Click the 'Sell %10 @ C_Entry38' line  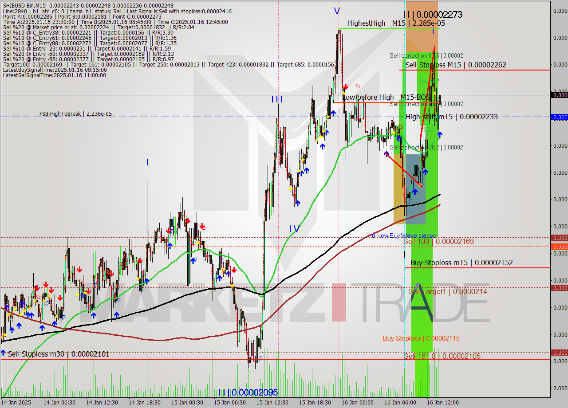88,32
